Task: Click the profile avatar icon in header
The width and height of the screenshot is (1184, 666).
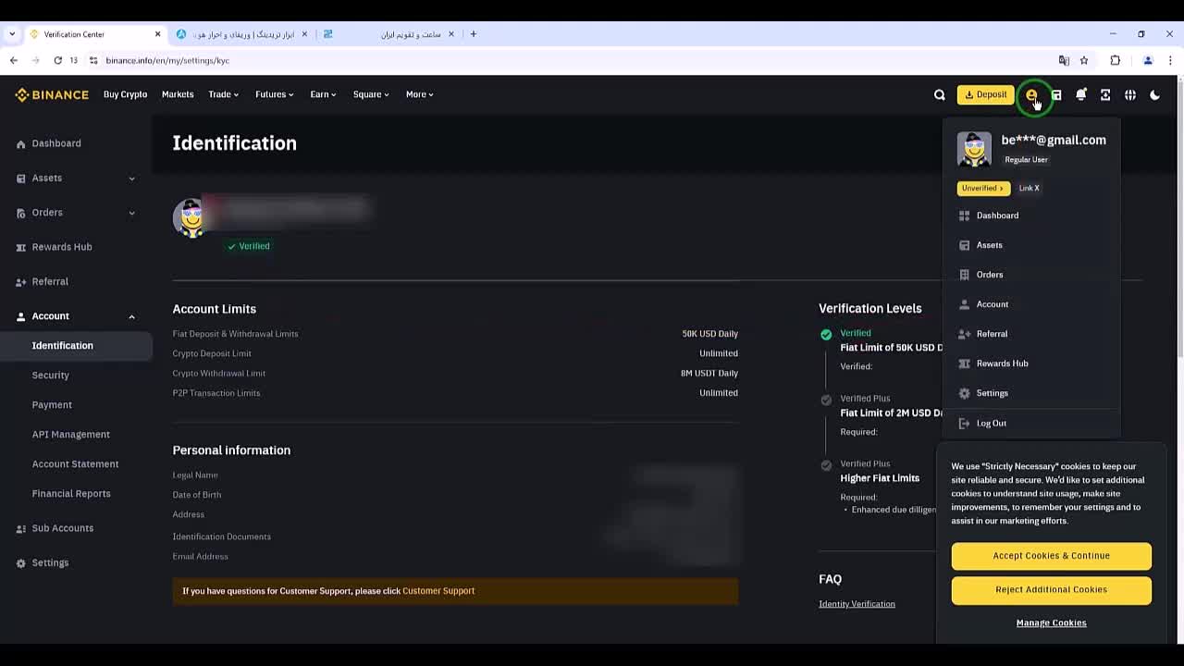Action: pyautogui.click(x=1031, y=94)
